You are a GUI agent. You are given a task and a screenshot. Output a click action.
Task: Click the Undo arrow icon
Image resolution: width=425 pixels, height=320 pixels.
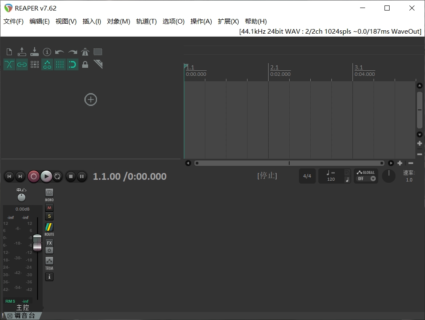click(x=59, y=51)
